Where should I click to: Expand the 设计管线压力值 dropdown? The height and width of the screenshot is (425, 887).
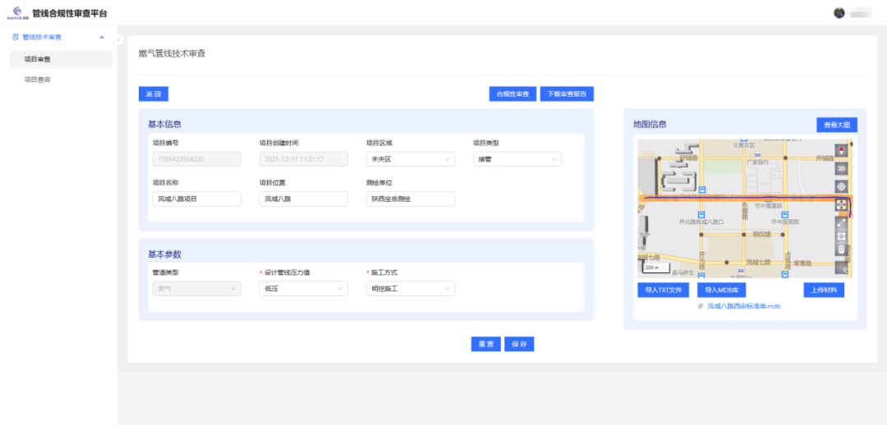coord(303,289)
